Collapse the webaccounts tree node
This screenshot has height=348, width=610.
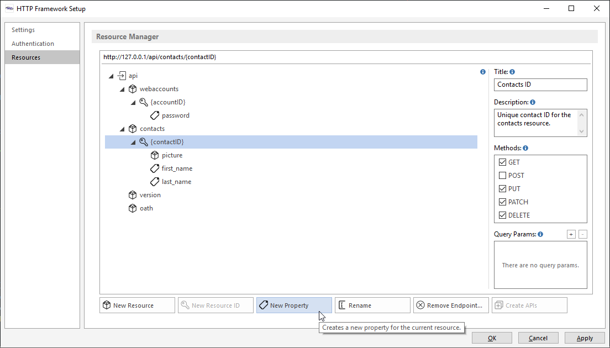(x=122, y=89)
